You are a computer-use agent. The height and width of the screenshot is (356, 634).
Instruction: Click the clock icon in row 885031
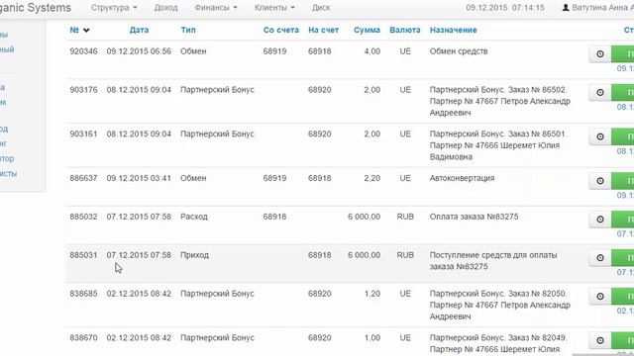[x=600, y=257]
